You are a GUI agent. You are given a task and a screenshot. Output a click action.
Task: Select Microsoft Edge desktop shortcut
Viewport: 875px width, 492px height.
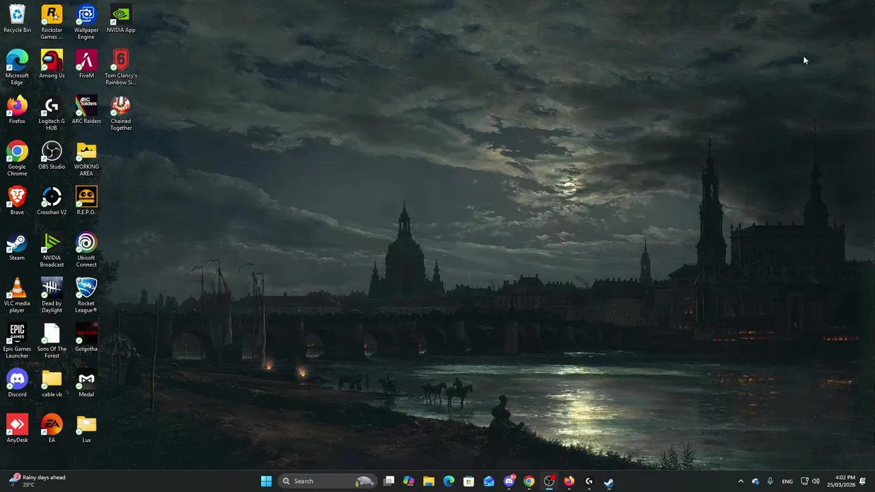(17, 68)
